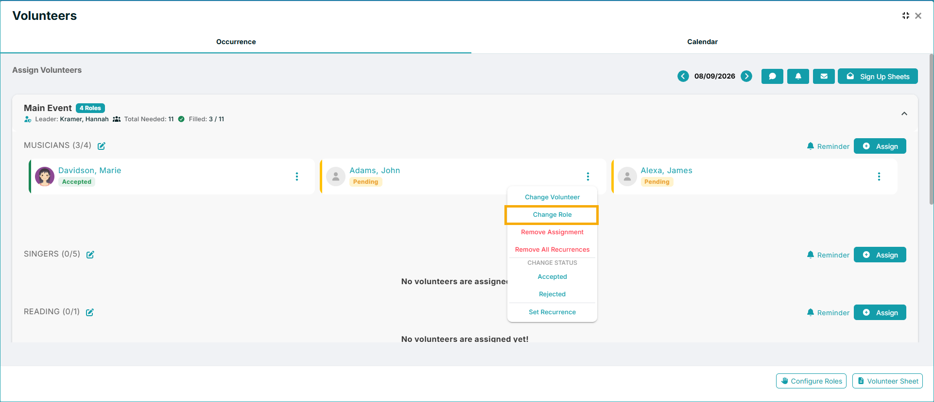Screen dimensions: 934x402
Task: Choose Remove Assignment in the menu
Action: (552, 232)
